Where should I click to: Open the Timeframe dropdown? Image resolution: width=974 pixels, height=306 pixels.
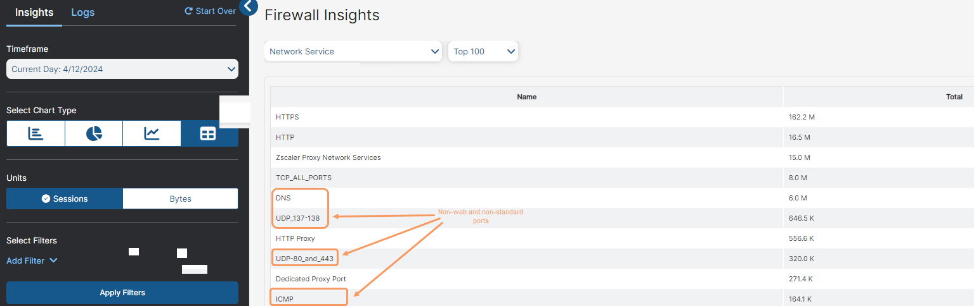click(122, 69)
